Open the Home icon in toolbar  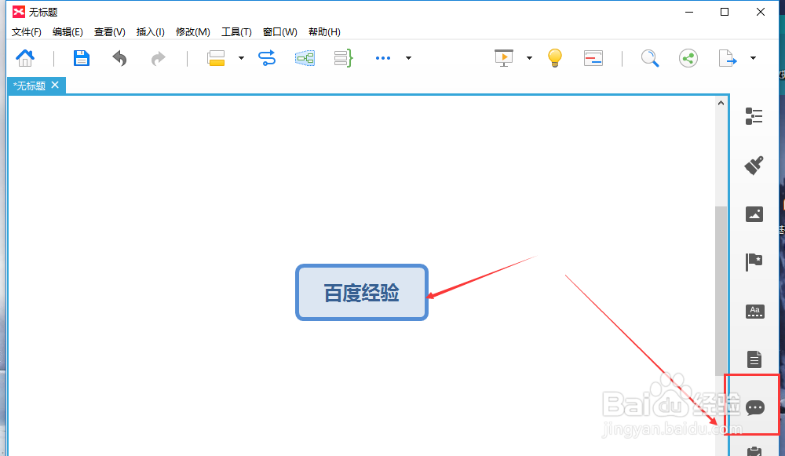point(25,58)
